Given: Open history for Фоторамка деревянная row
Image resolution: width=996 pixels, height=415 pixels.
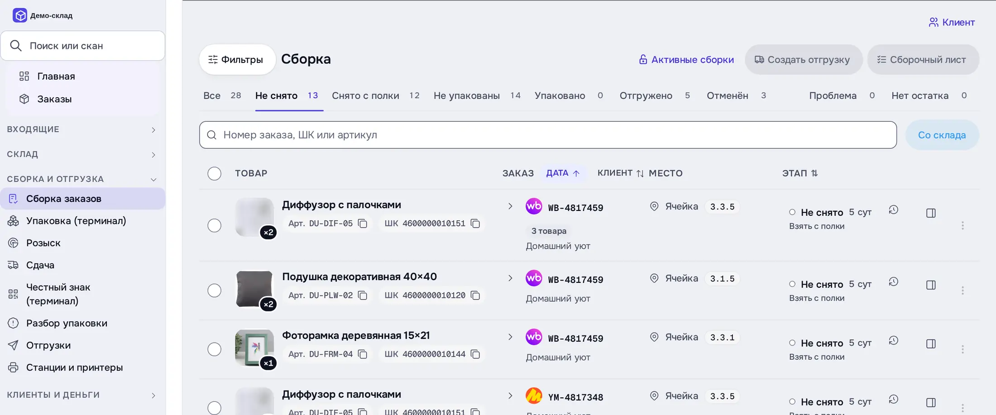Looking at the screenshot, I should coord(893,341).
